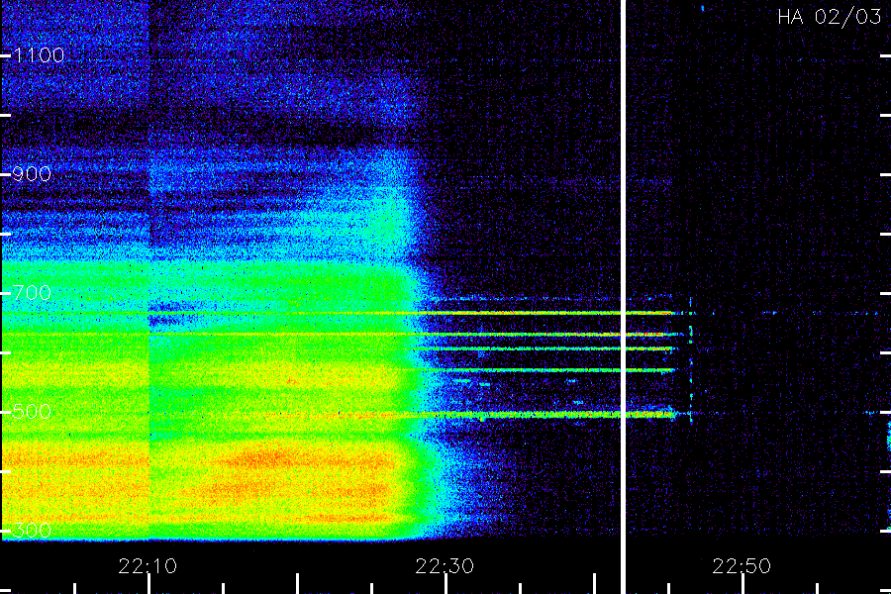This screenshot has width=891, height=594.
Task: Click the 900 frequency axis label
Action: click(32, 174)
